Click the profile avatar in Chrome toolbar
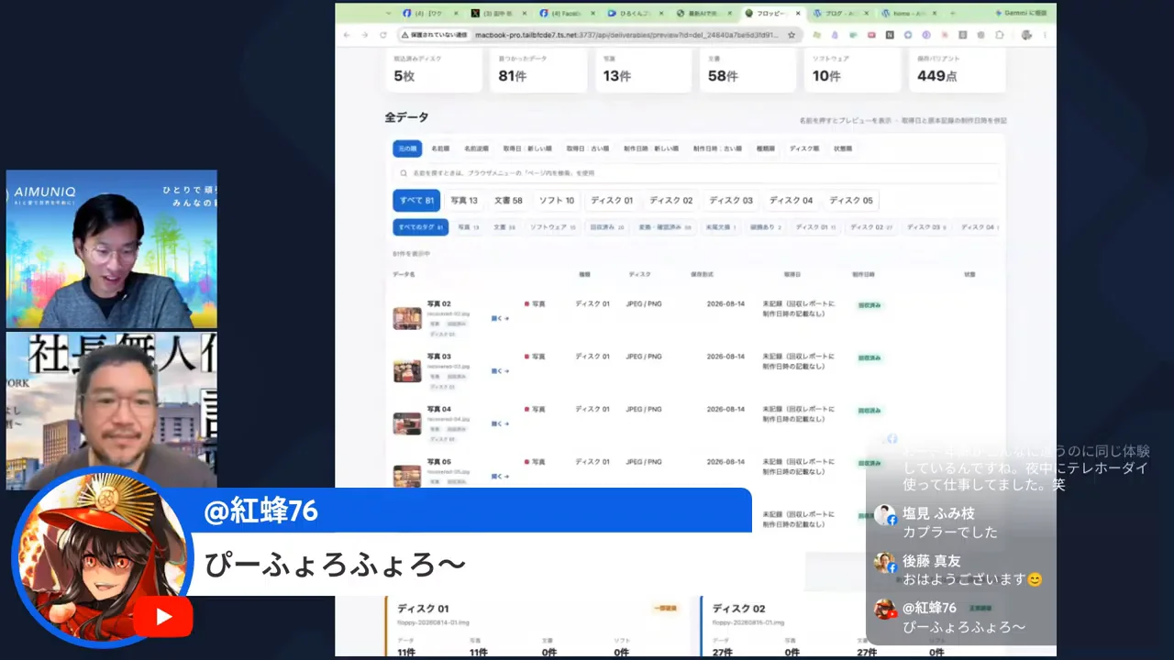Screen dimensions: 1174x660 pyautogui.click(x=1025, y=35)
